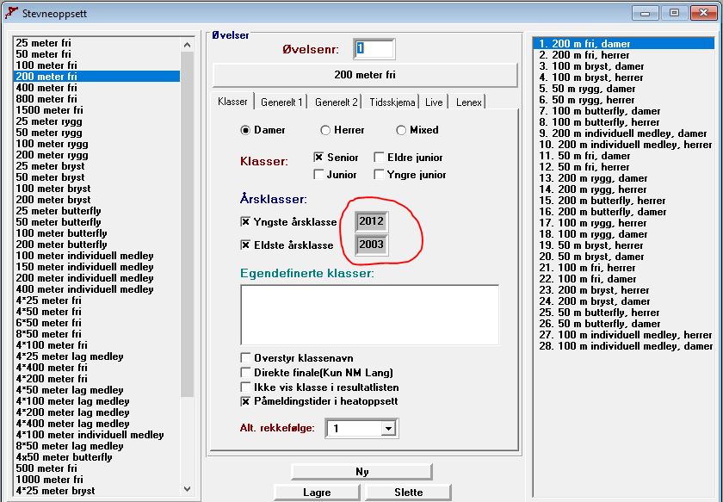Select the Mixed radio button
This screenshot has width=723, height=502.
point(401,131)
